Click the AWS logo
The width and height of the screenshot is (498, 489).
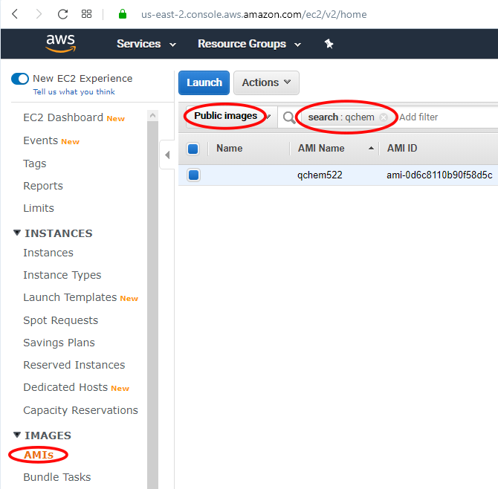(x=61, y=43)
